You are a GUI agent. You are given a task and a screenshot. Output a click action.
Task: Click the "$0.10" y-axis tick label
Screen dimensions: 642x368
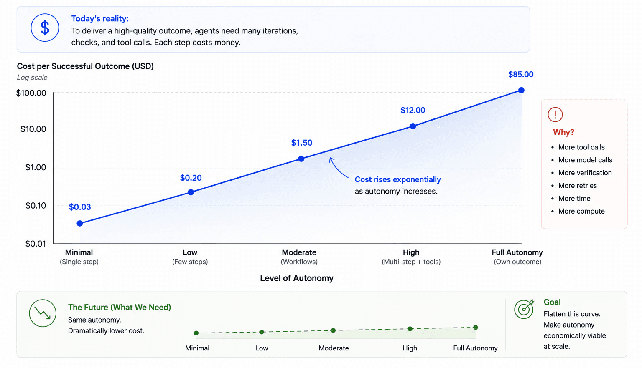pos(36,206)
